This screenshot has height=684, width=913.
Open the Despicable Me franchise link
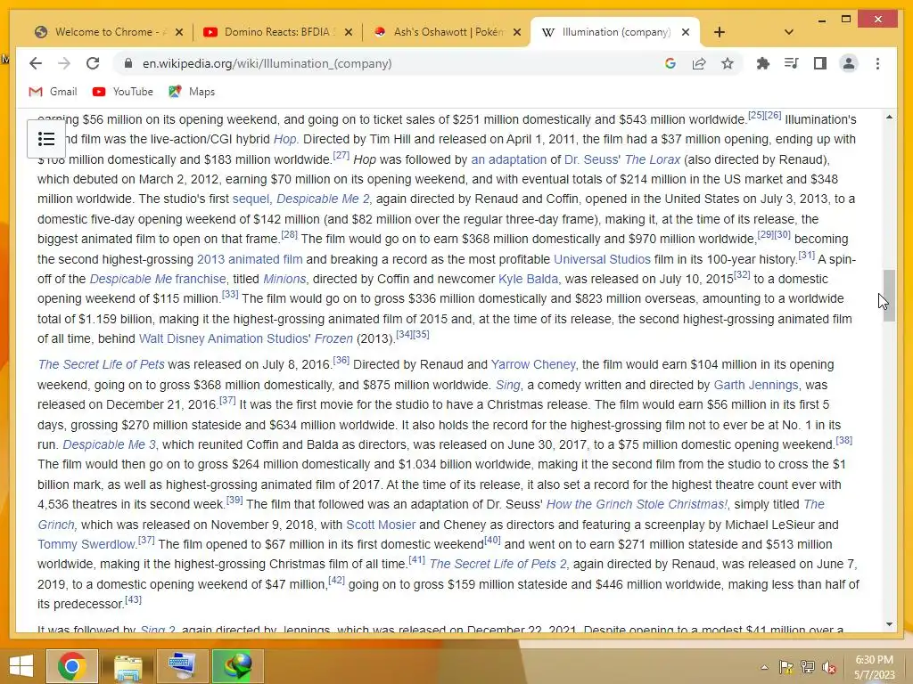click(157, 279)
